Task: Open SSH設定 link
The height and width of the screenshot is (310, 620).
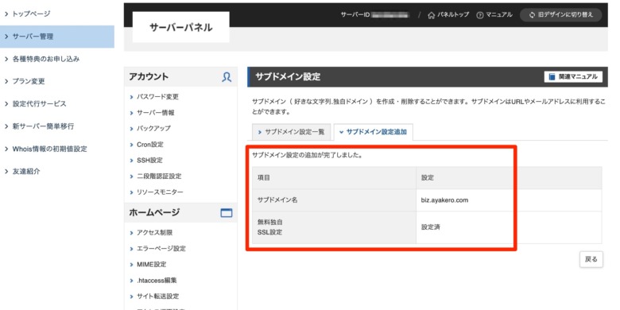Action: (149, 161)
